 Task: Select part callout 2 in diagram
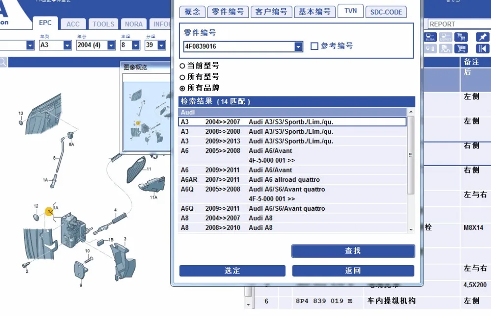point(27,271)
